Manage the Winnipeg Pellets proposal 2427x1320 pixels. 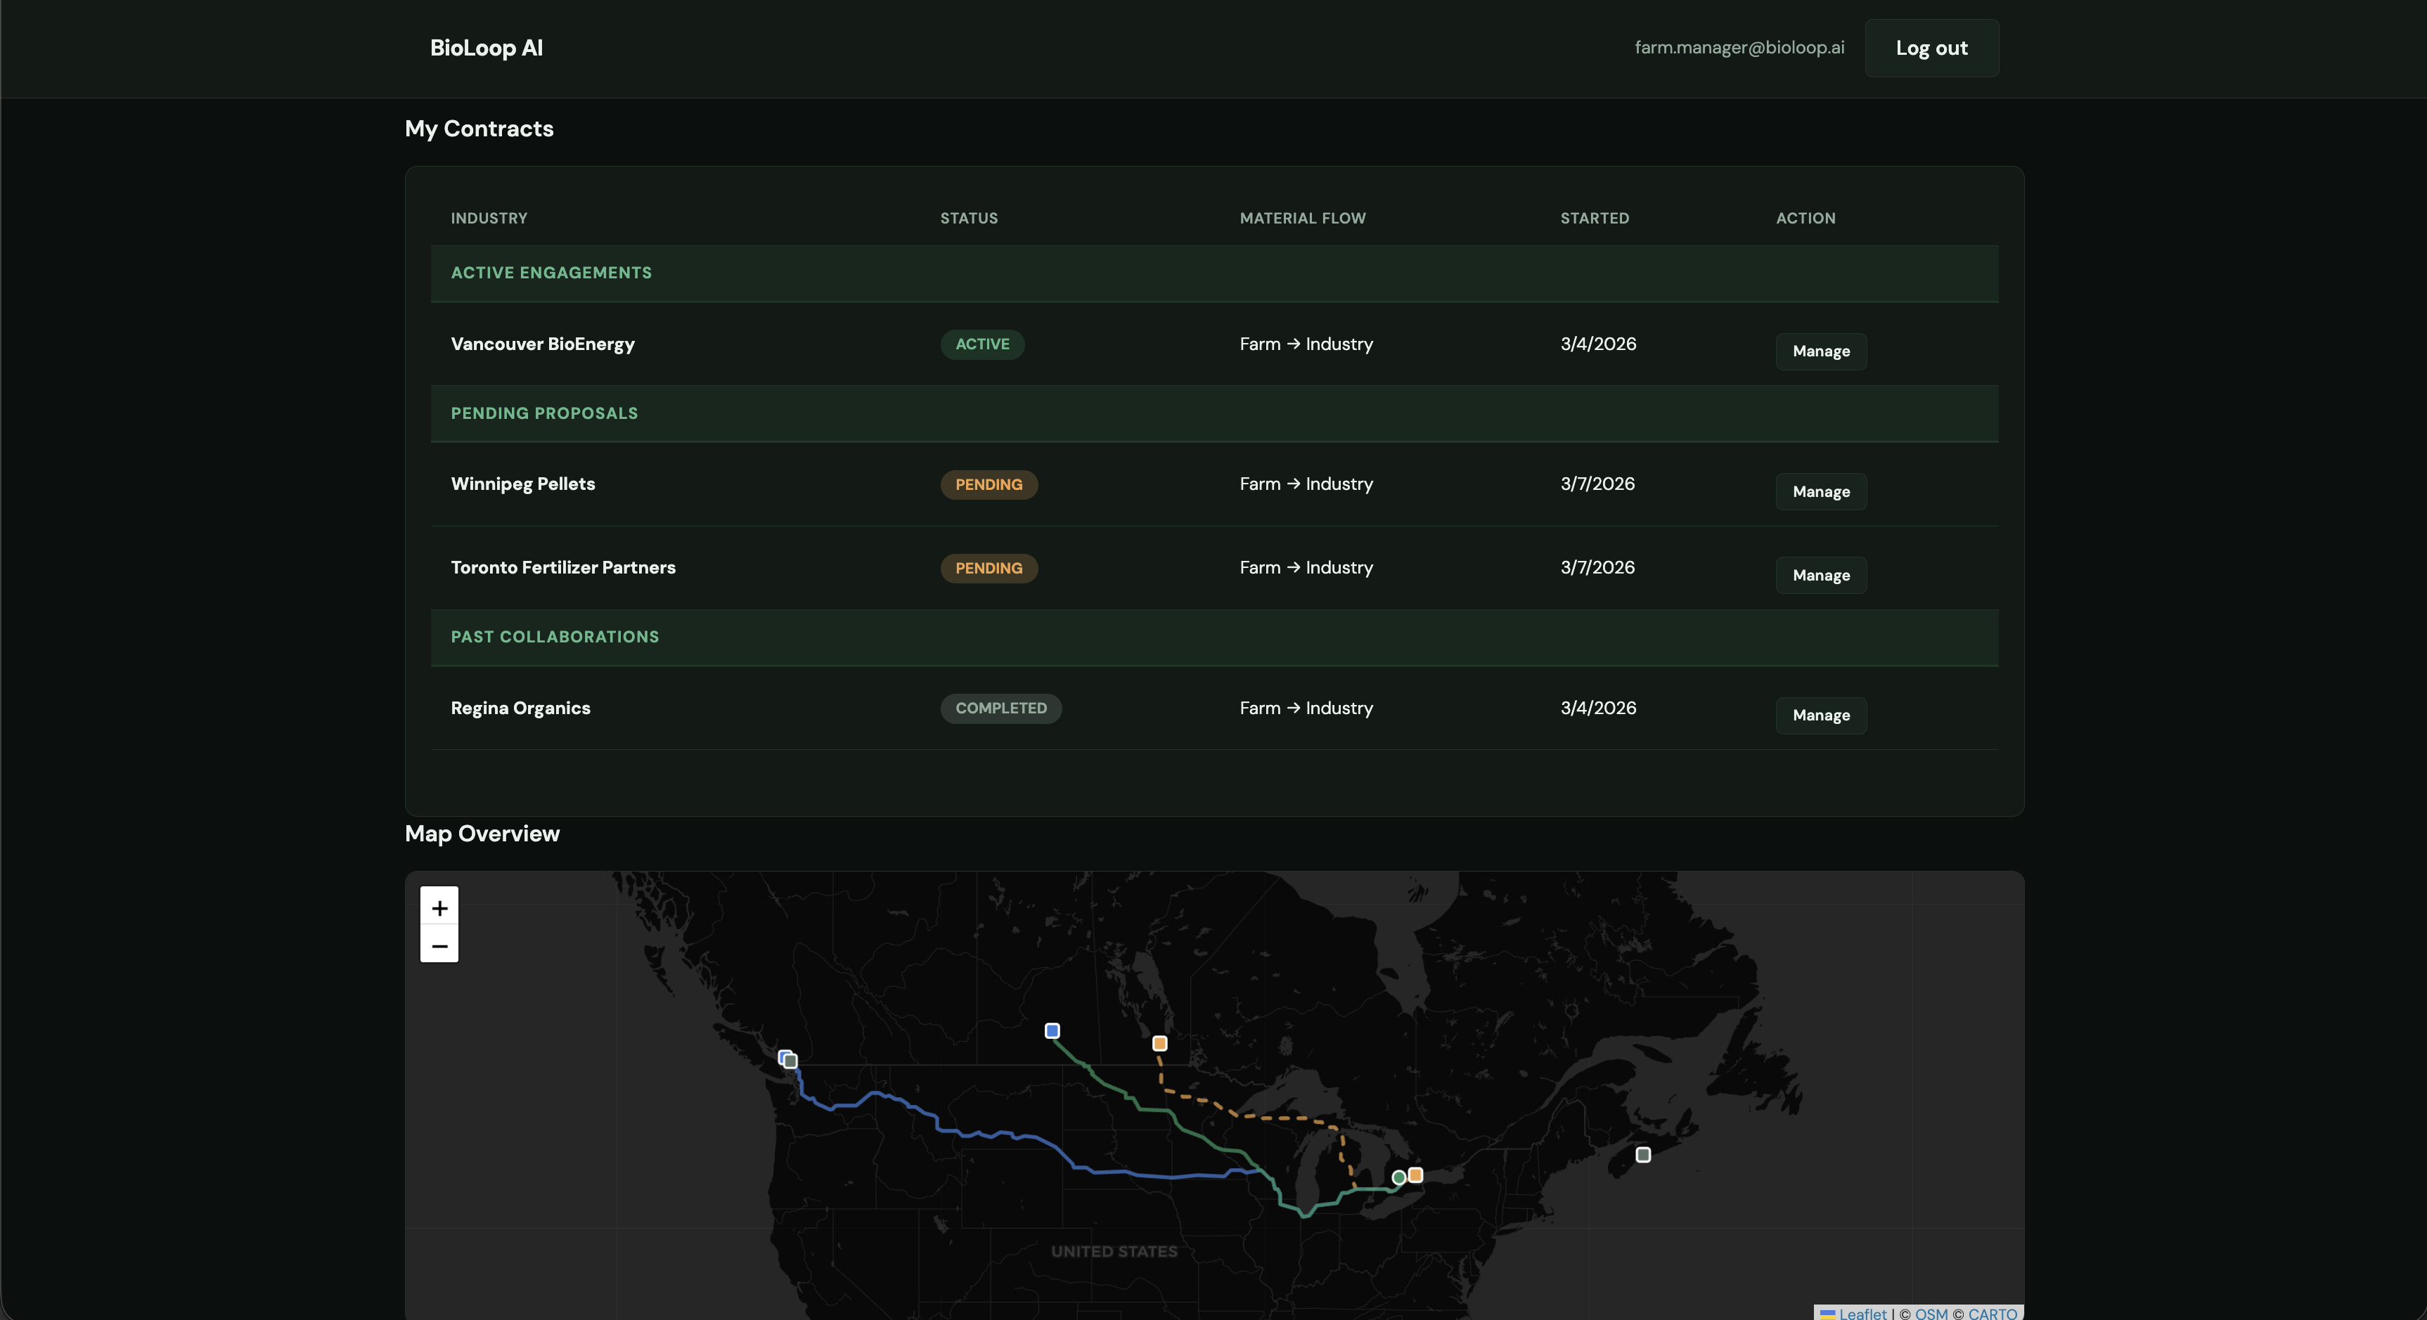tap(1820, 492)
